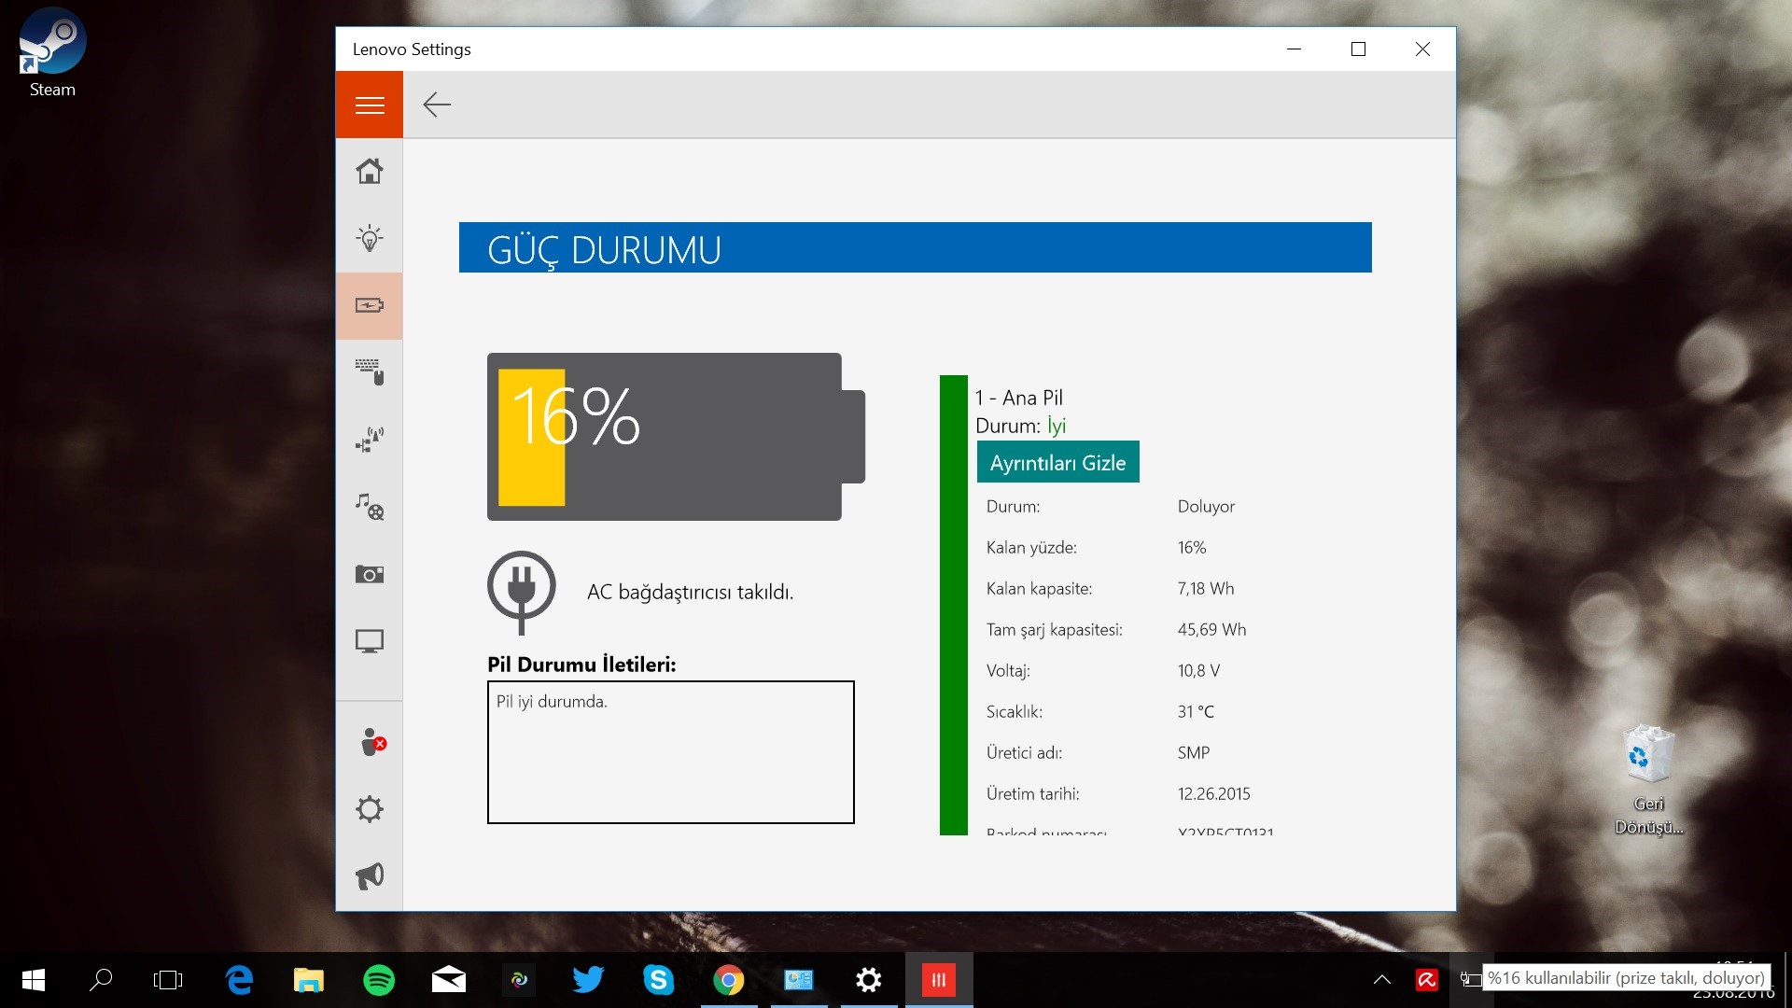
Task: Open Task View on the taskbar
Action: (168, 980)
